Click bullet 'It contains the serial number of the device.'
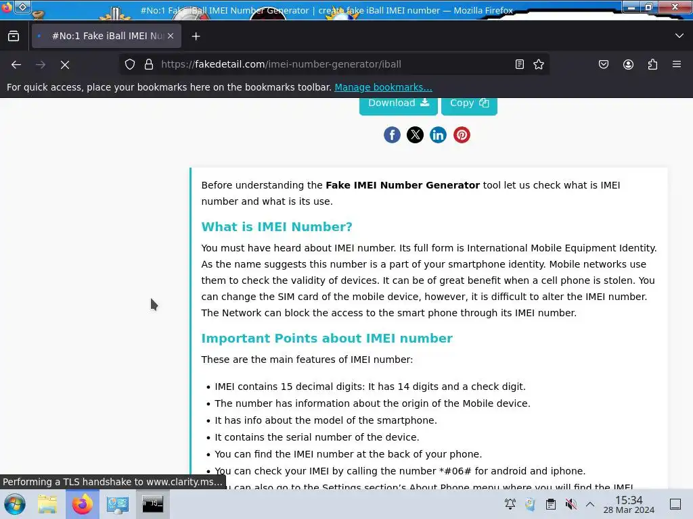 317,437
